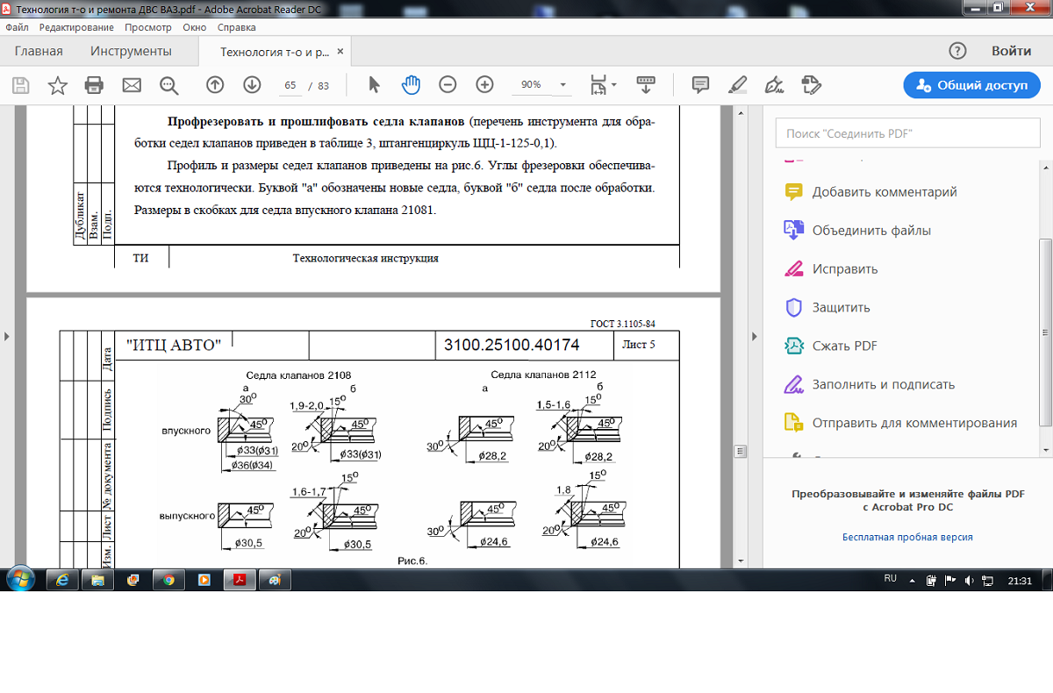Open the read mode keyboard-arrow icon
The image size is (1053, 693).
click(x=646, y=85)
